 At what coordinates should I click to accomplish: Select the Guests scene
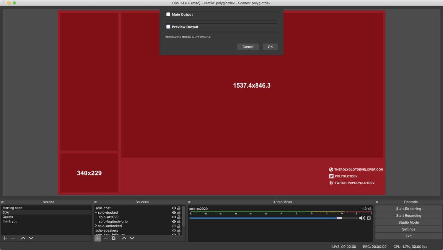click(x=46, y=217)
